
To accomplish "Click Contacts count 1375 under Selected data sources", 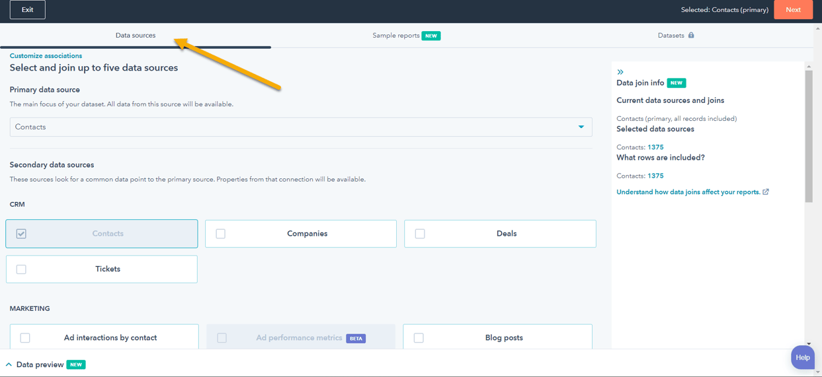I will [x=655, y=147].
